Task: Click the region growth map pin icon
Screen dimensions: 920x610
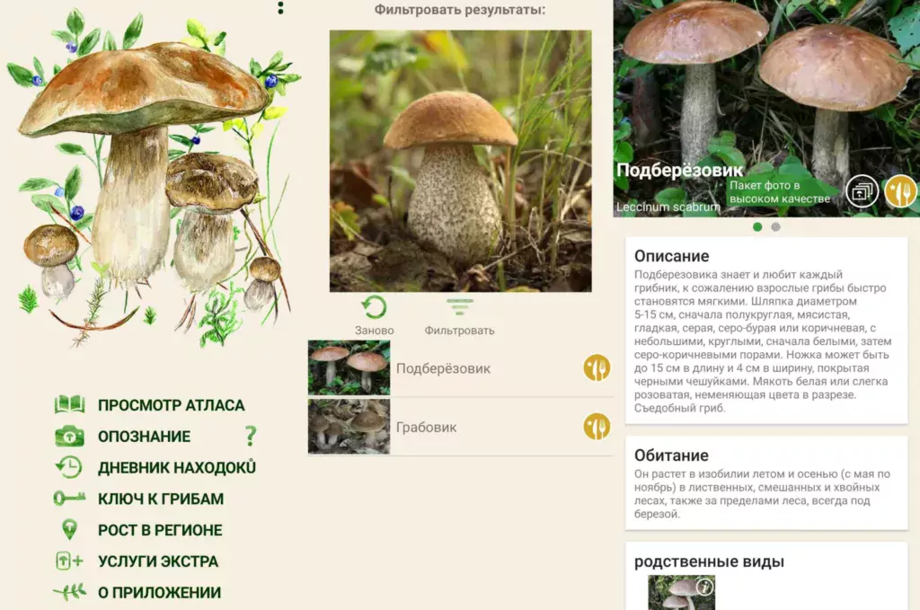Action: point(69,530)
